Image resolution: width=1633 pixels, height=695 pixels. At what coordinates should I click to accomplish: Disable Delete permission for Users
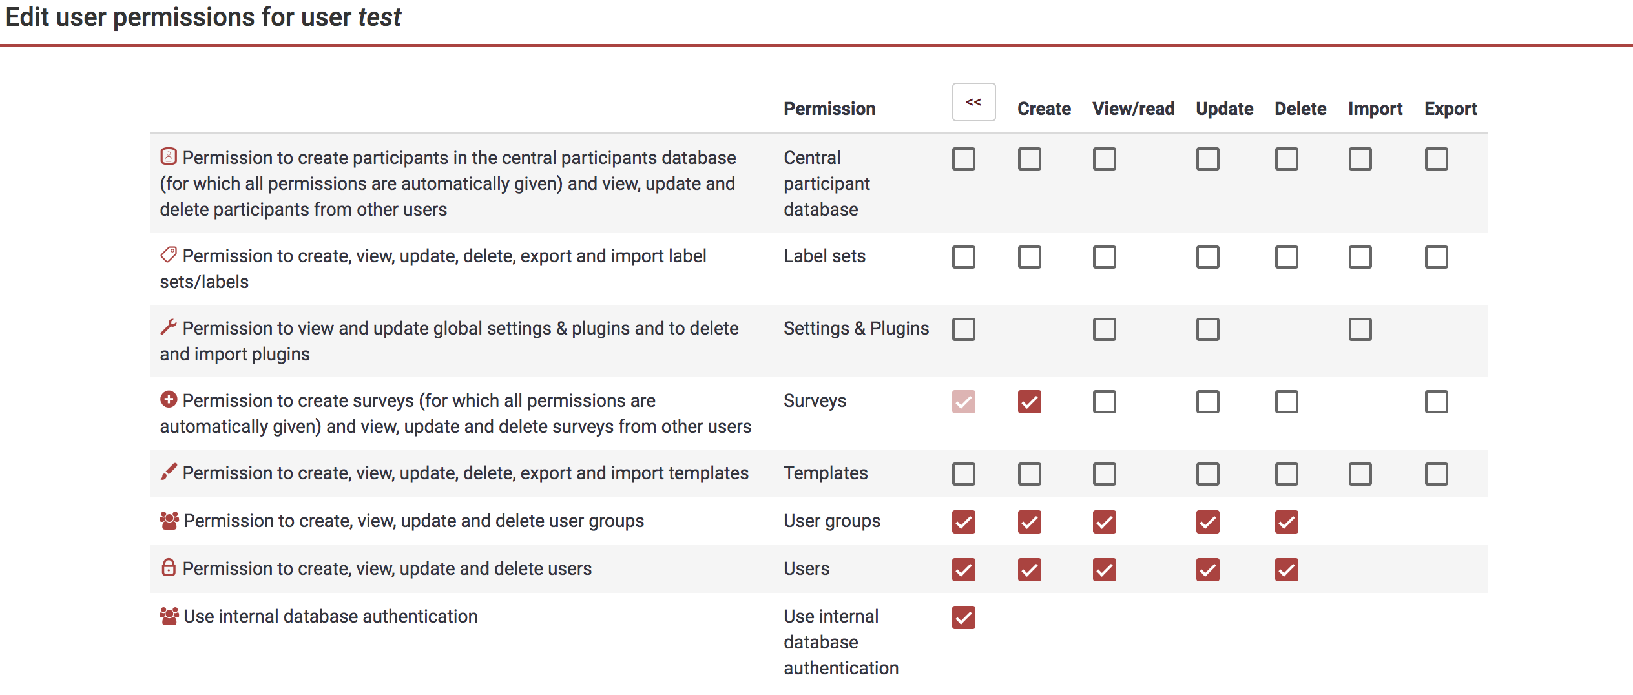point(1286,570)
